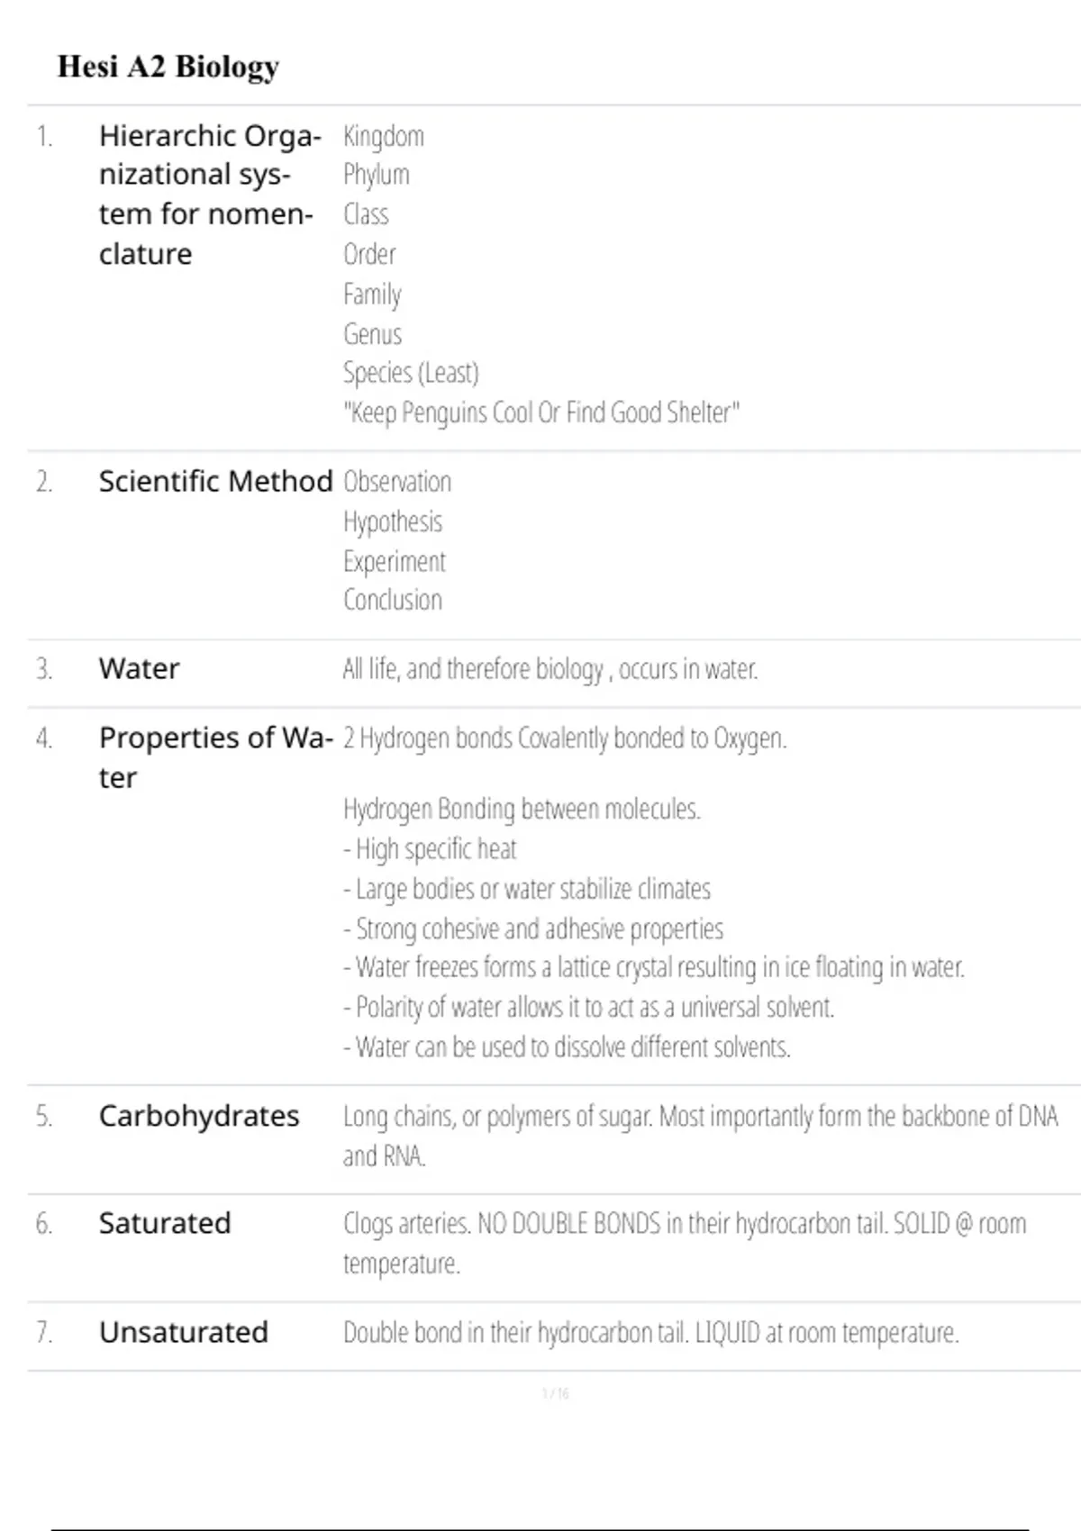1081x1531 pixels.
Task: Click the "Long chains, or polymers of sugar" definition
Action: (700, 1118)
